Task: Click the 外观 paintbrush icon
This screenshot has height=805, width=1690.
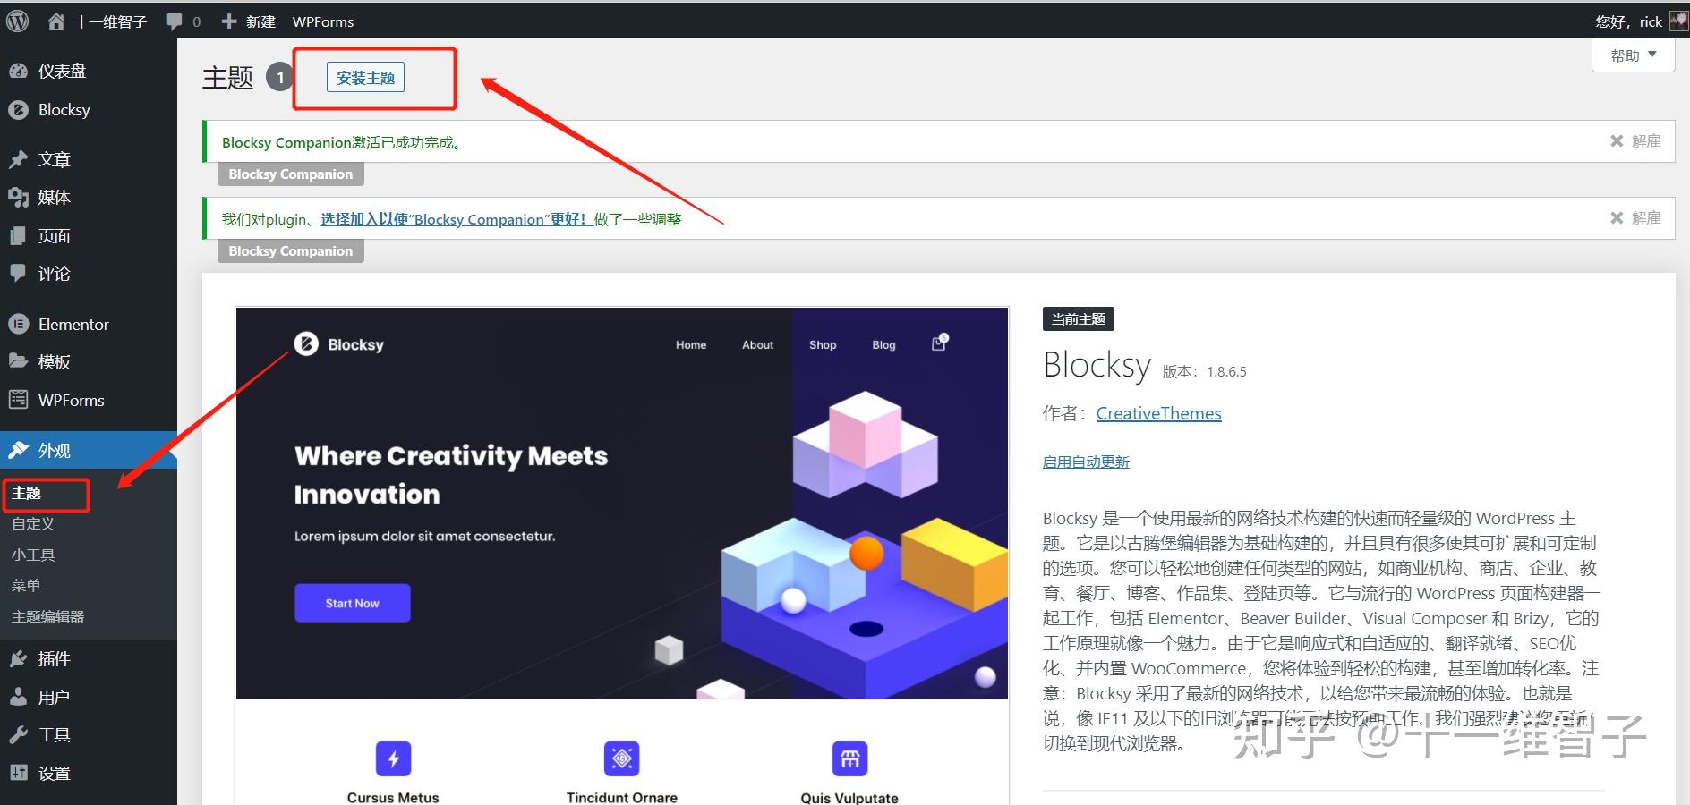Action: tap(18, 450)
